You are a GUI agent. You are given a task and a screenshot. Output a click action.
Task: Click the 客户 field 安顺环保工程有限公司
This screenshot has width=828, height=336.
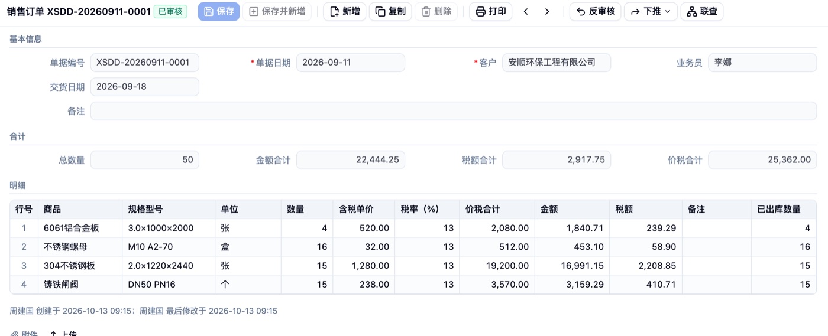[556, 63]
